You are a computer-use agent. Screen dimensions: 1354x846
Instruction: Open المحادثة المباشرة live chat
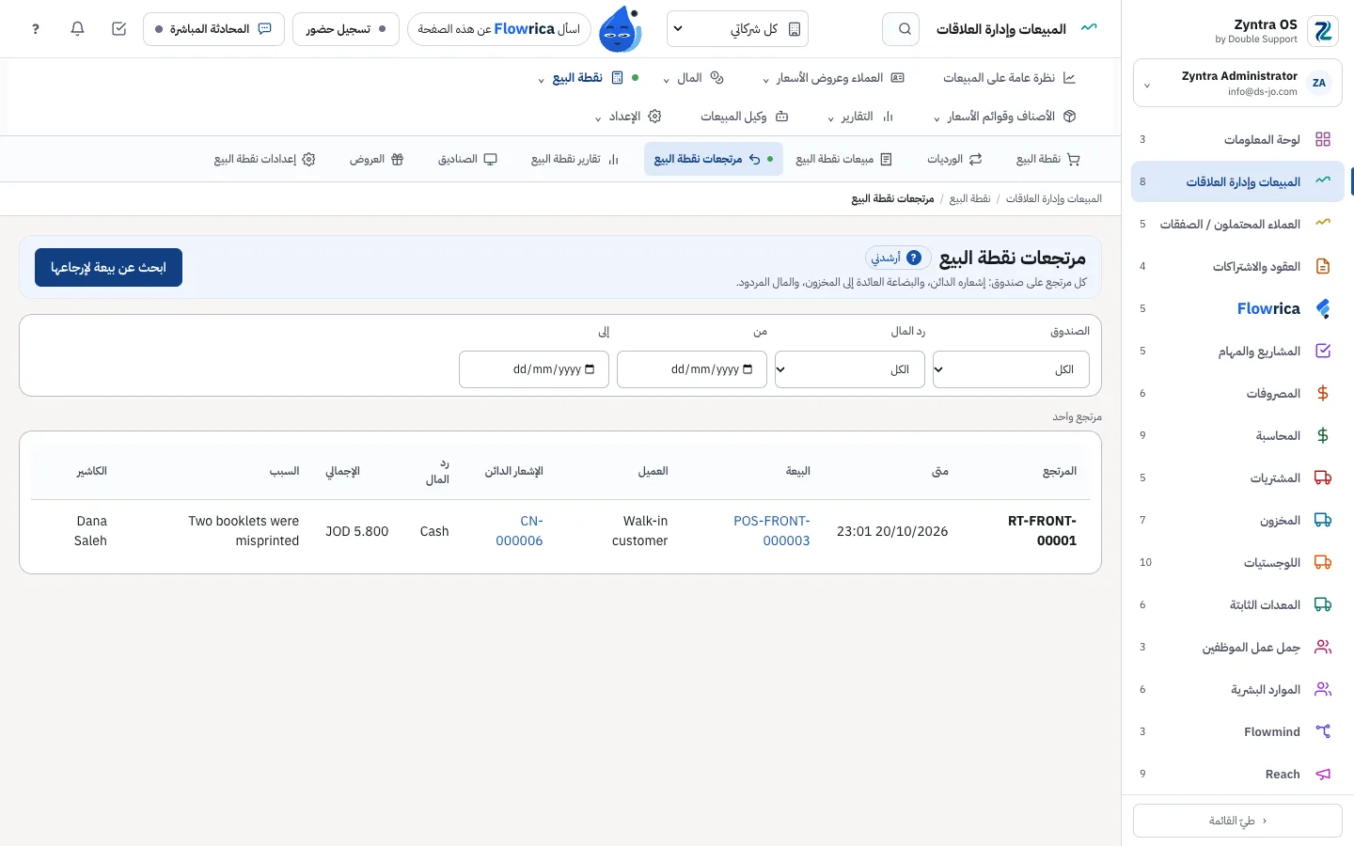(213, 29)
